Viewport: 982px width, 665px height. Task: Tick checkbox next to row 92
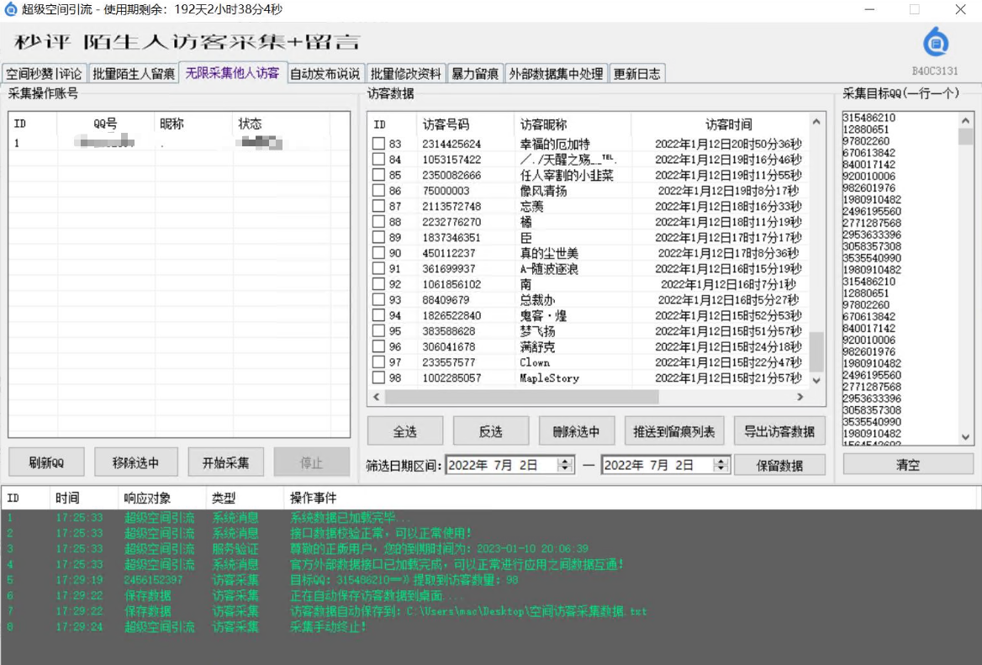coord(378,283)
